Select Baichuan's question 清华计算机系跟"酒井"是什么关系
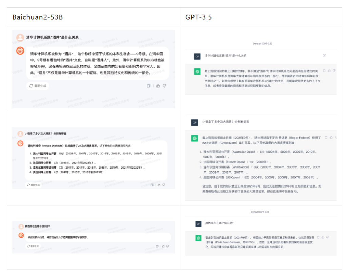 53,37
